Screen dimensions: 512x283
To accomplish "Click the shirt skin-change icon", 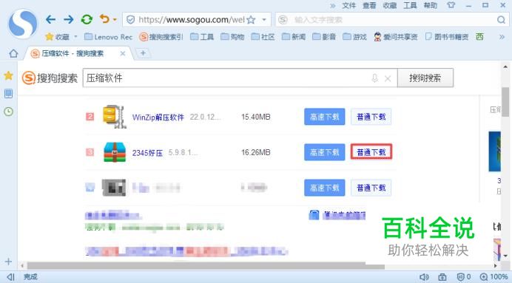I will coord(451,5).
